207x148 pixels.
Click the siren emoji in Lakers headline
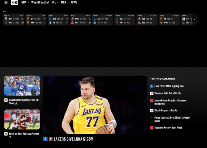[x=51, y=139]
